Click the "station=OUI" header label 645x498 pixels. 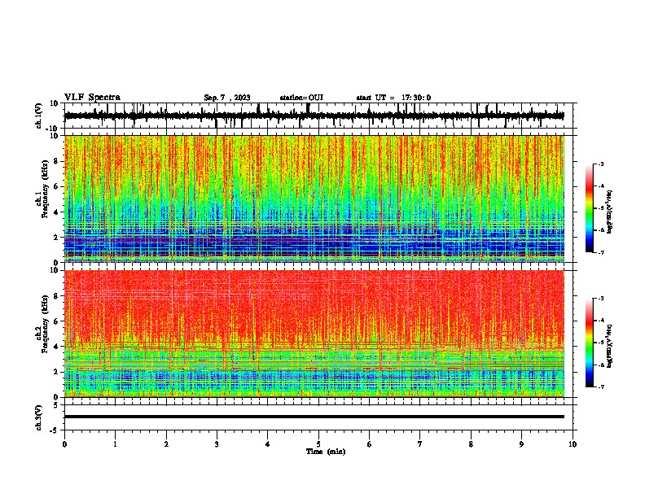pos(301,98)
